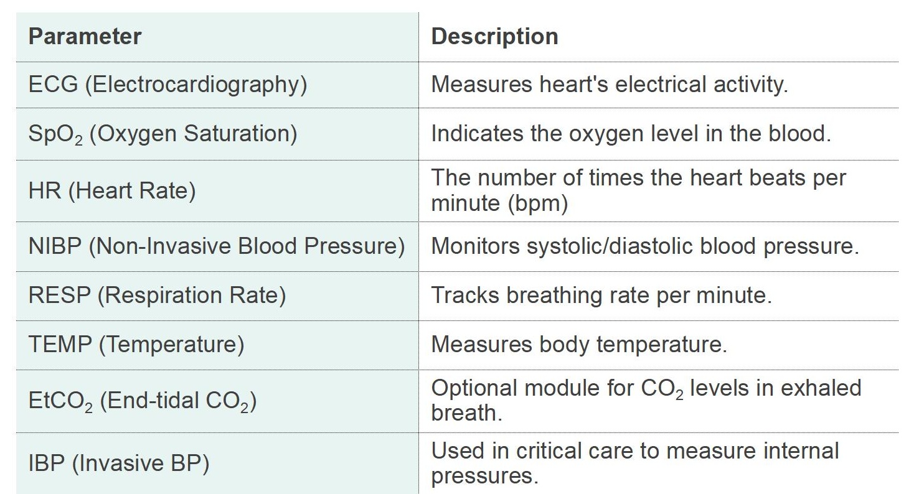Screen dimensions: 914x494
Task: Click 'Indicates the oxygen level in the blood' text
Action: pos(631,134)
